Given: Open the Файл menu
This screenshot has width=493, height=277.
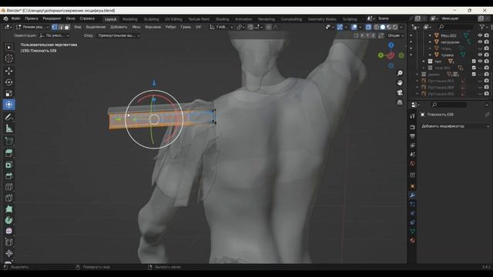Looking at the screenshot, I should (x=15, y=18).
